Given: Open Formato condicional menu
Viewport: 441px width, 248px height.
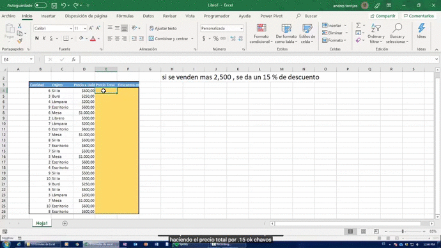Looking at the screenshot, I should point(261,33).
